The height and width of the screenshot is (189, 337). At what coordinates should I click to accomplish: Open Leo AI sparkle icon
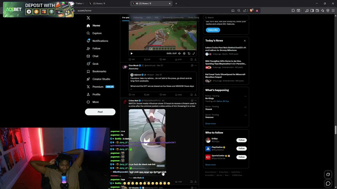[323, 10]
